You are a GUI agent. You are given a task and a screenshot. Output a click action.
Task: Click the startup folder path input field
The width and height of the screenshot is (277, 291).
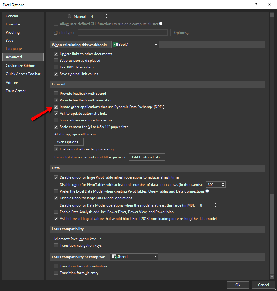click(x=157, y=134)
